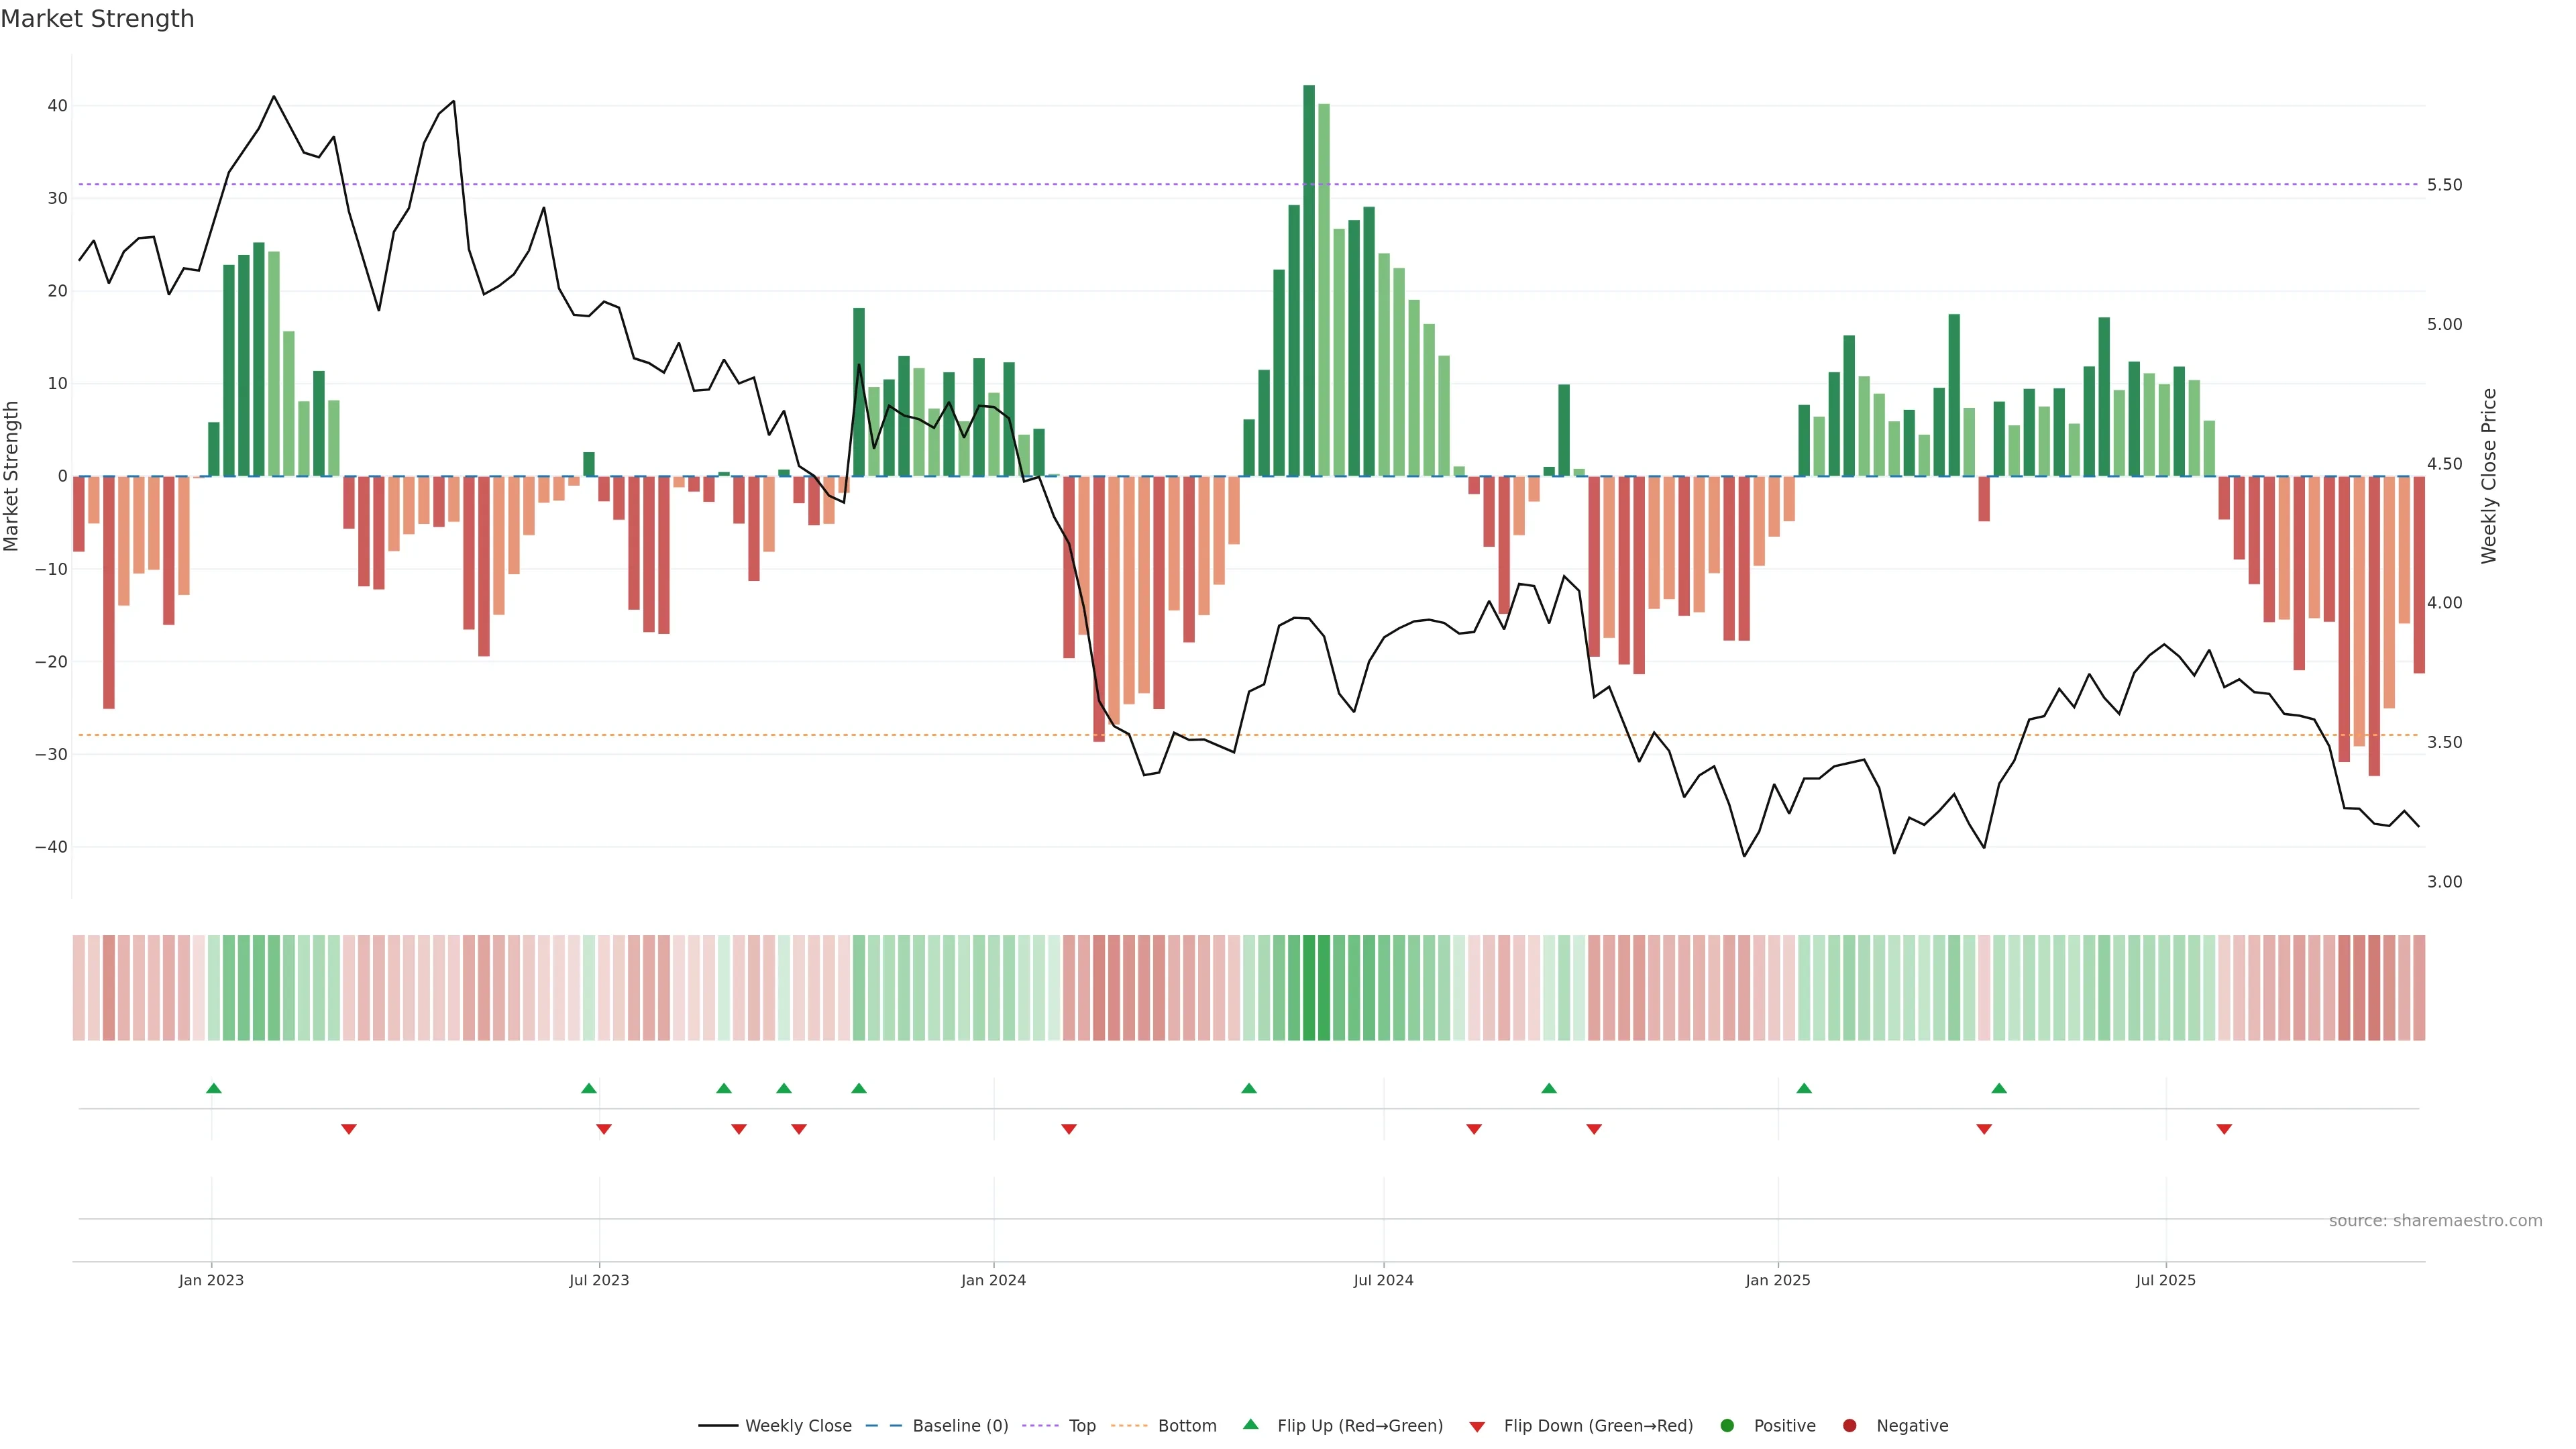Viewport: 2576px width, 1449px height.
Task: Click the Flip Up green triangle legend icon
Action: click(x=1250, y=1425)
